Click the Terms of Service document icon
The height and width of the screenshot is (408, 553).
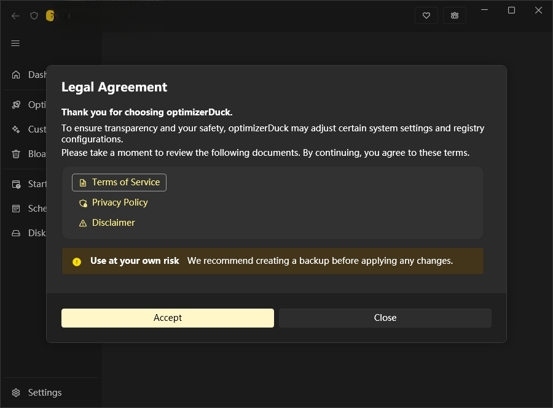point(83,183)
